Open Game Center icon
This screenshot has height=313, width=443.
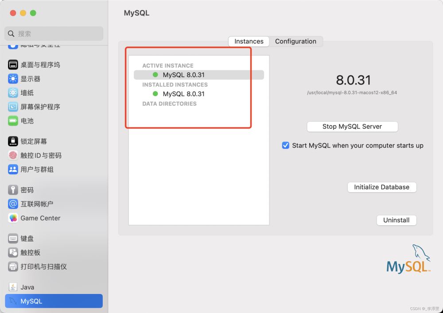13,218
